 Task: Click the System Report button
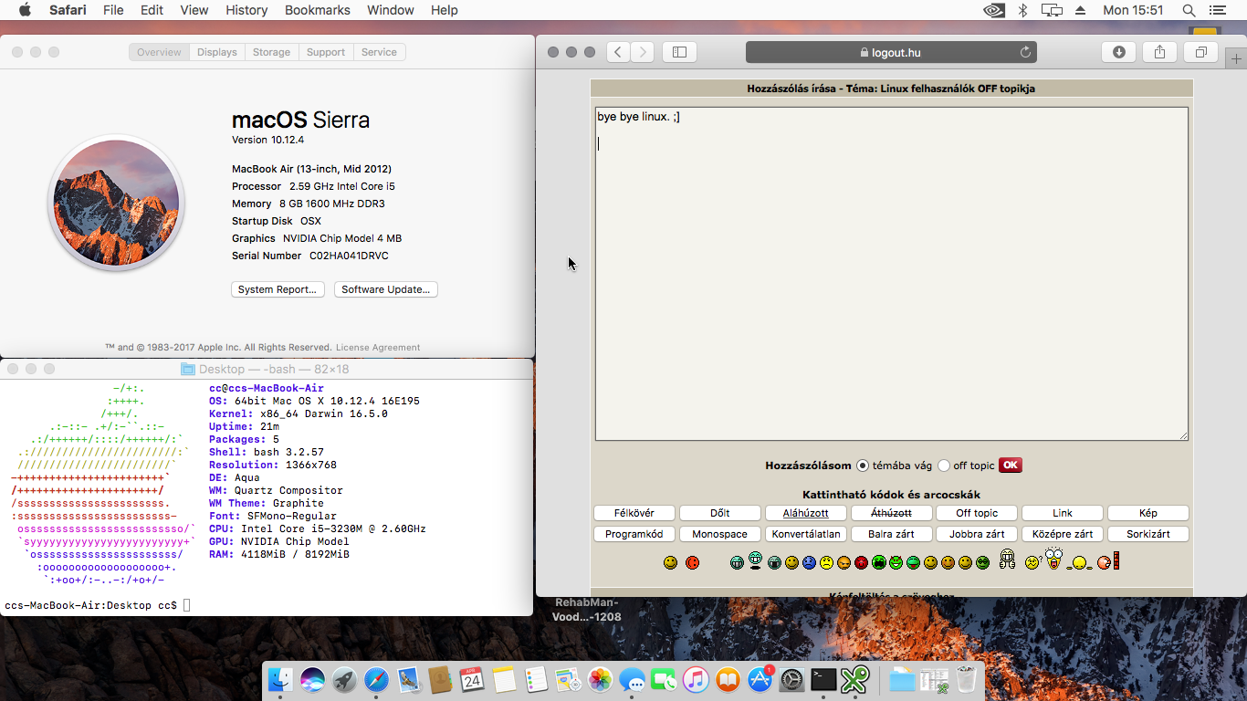click(x=278, y=289)
